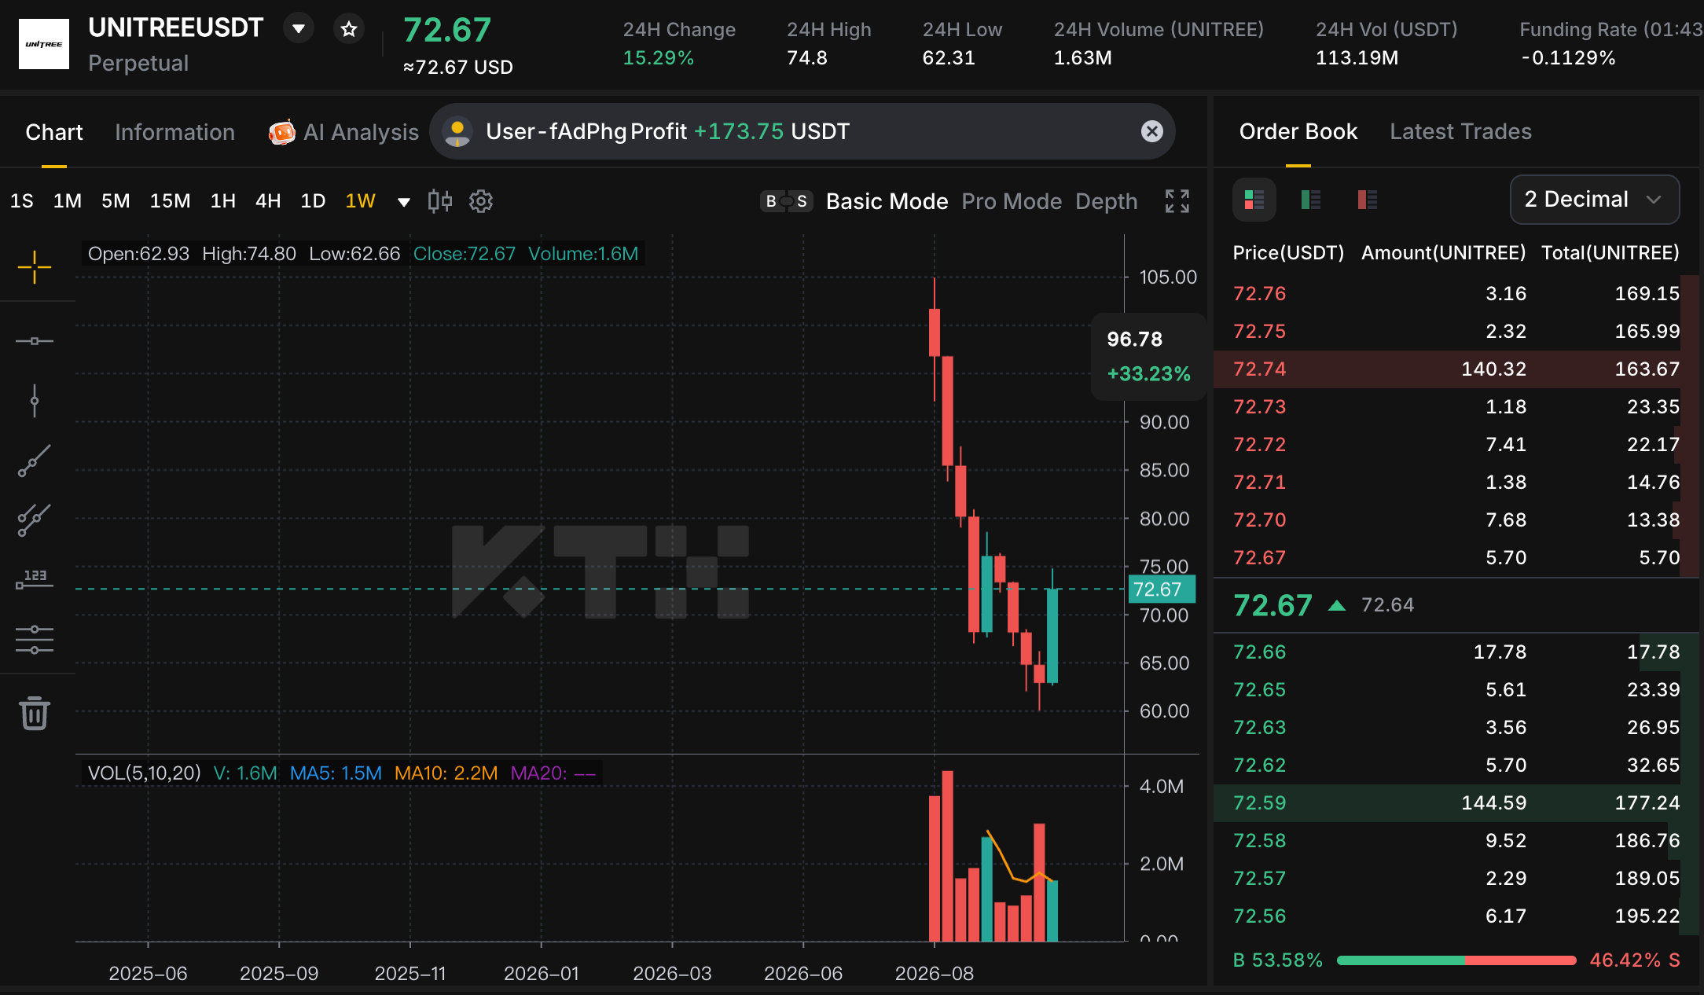Select bid order at price 72.63
The width and height of the screenshot is (1704, 995).
click(1456, 727)
